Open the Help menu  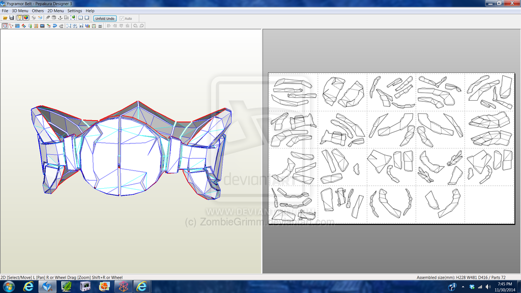[x=90, y=11]
